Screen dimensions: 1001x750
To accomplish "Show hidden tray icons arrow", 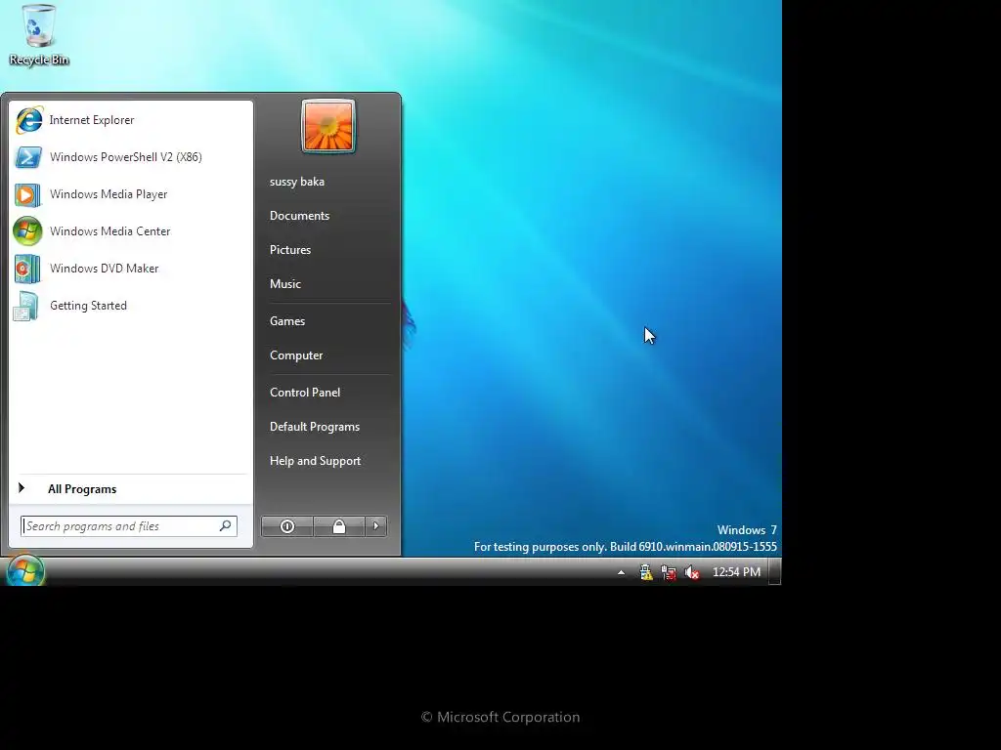I will coord(621,572).
